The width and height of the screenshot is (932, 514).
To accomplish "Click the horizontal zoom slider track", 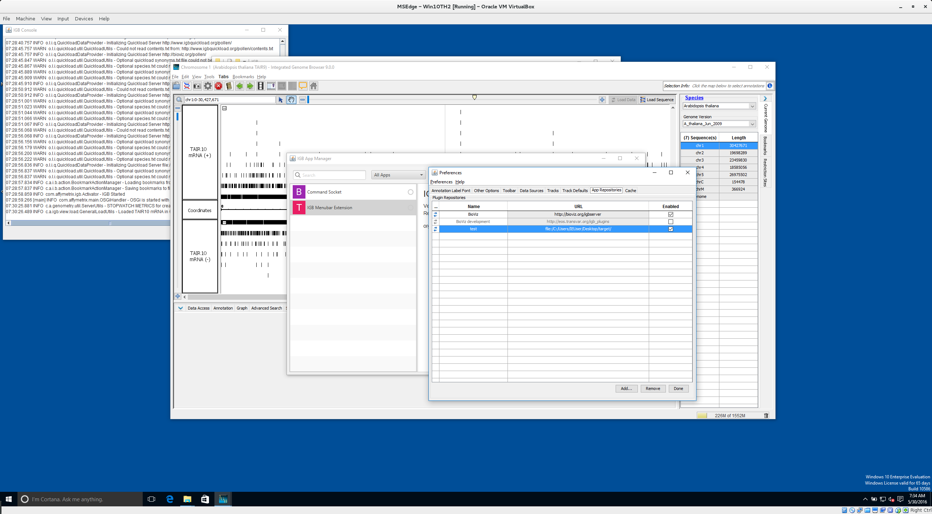I will click(x=400, y=100).
